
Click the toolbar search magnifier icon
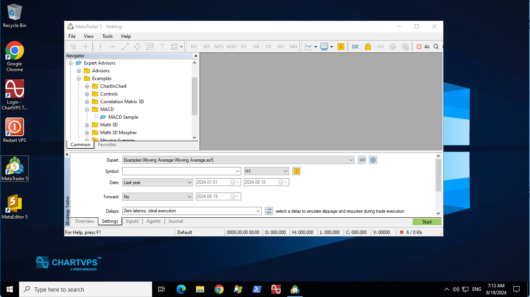coord(436,47)
